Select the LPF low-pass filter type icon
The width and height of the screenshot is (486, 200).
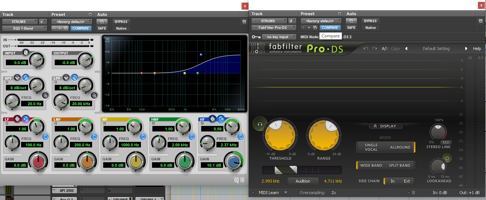click(x=74, y=78)
